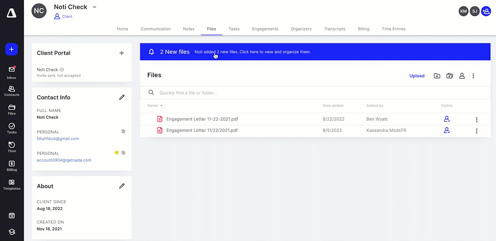The height and width of the screenshot is (241, 496).
Task: Go to Contacts in the sidebar
Action: [11, 91]
